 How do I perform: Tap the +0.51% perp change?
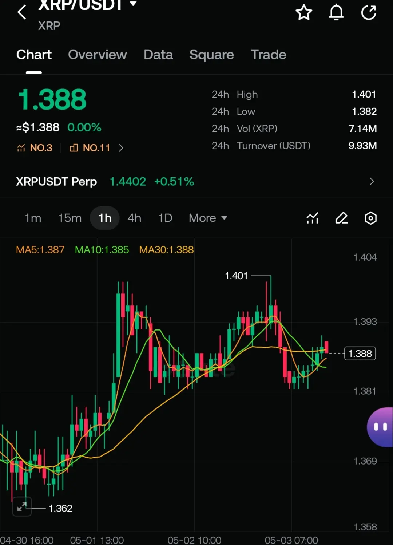174,181
